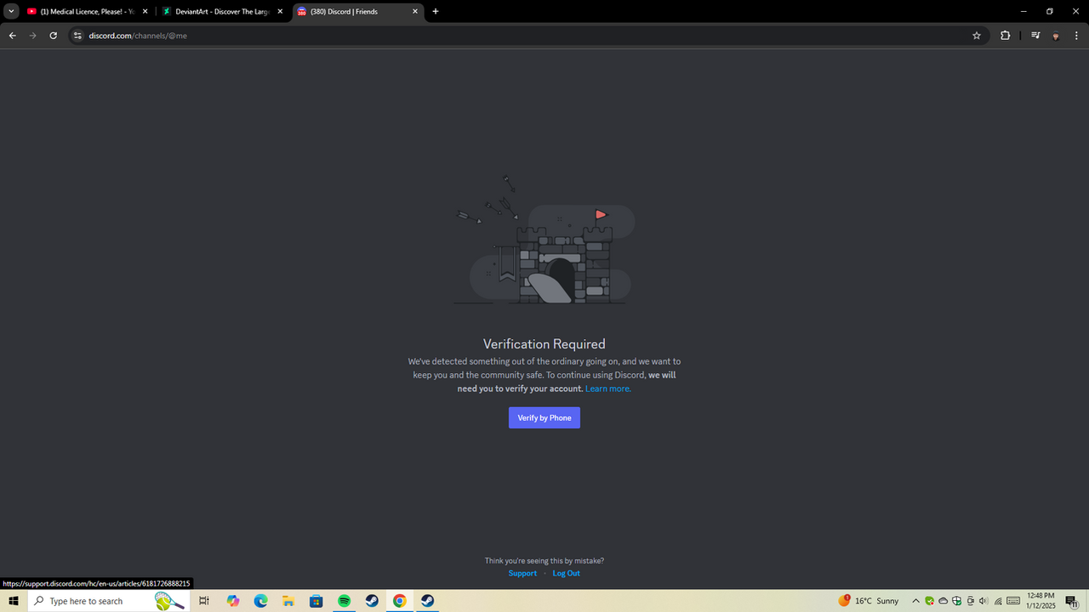This screenshot has height=612, width=1089.
Task: Close the YouTube Medical Licence tab
Action: click(145, 12)
